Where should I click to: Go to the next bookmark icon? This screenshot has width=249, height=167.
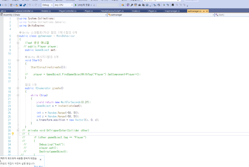coord(181,5)
